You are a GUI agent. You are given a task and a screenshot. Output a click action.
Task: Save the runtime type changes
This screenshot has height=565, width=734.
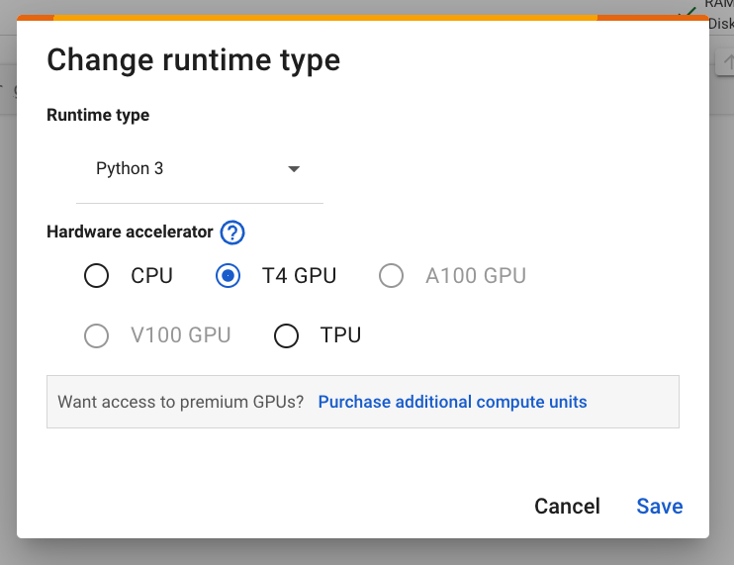[x=659, y=507]
